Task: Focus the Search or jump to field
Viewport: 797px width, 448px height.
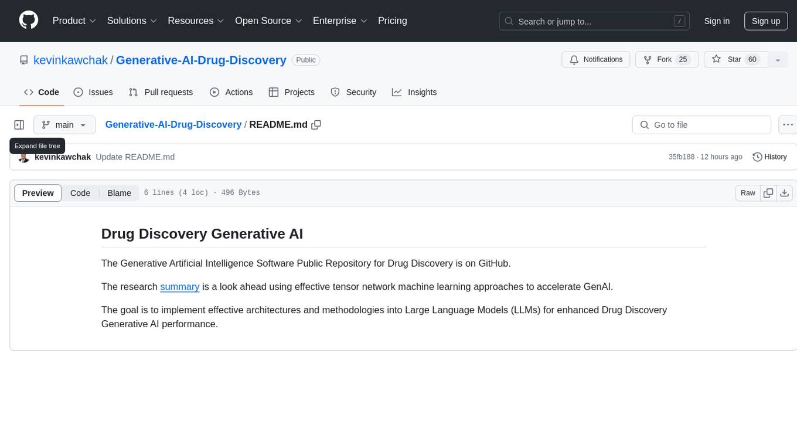Action: click(x=594, y=21)
